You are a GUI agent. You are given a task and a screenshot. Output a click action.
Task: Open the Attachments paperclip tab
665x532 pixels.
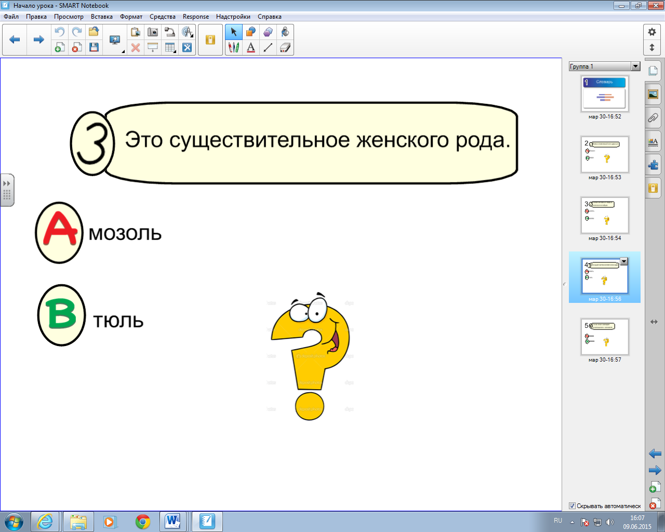click(x=653, y=118)
